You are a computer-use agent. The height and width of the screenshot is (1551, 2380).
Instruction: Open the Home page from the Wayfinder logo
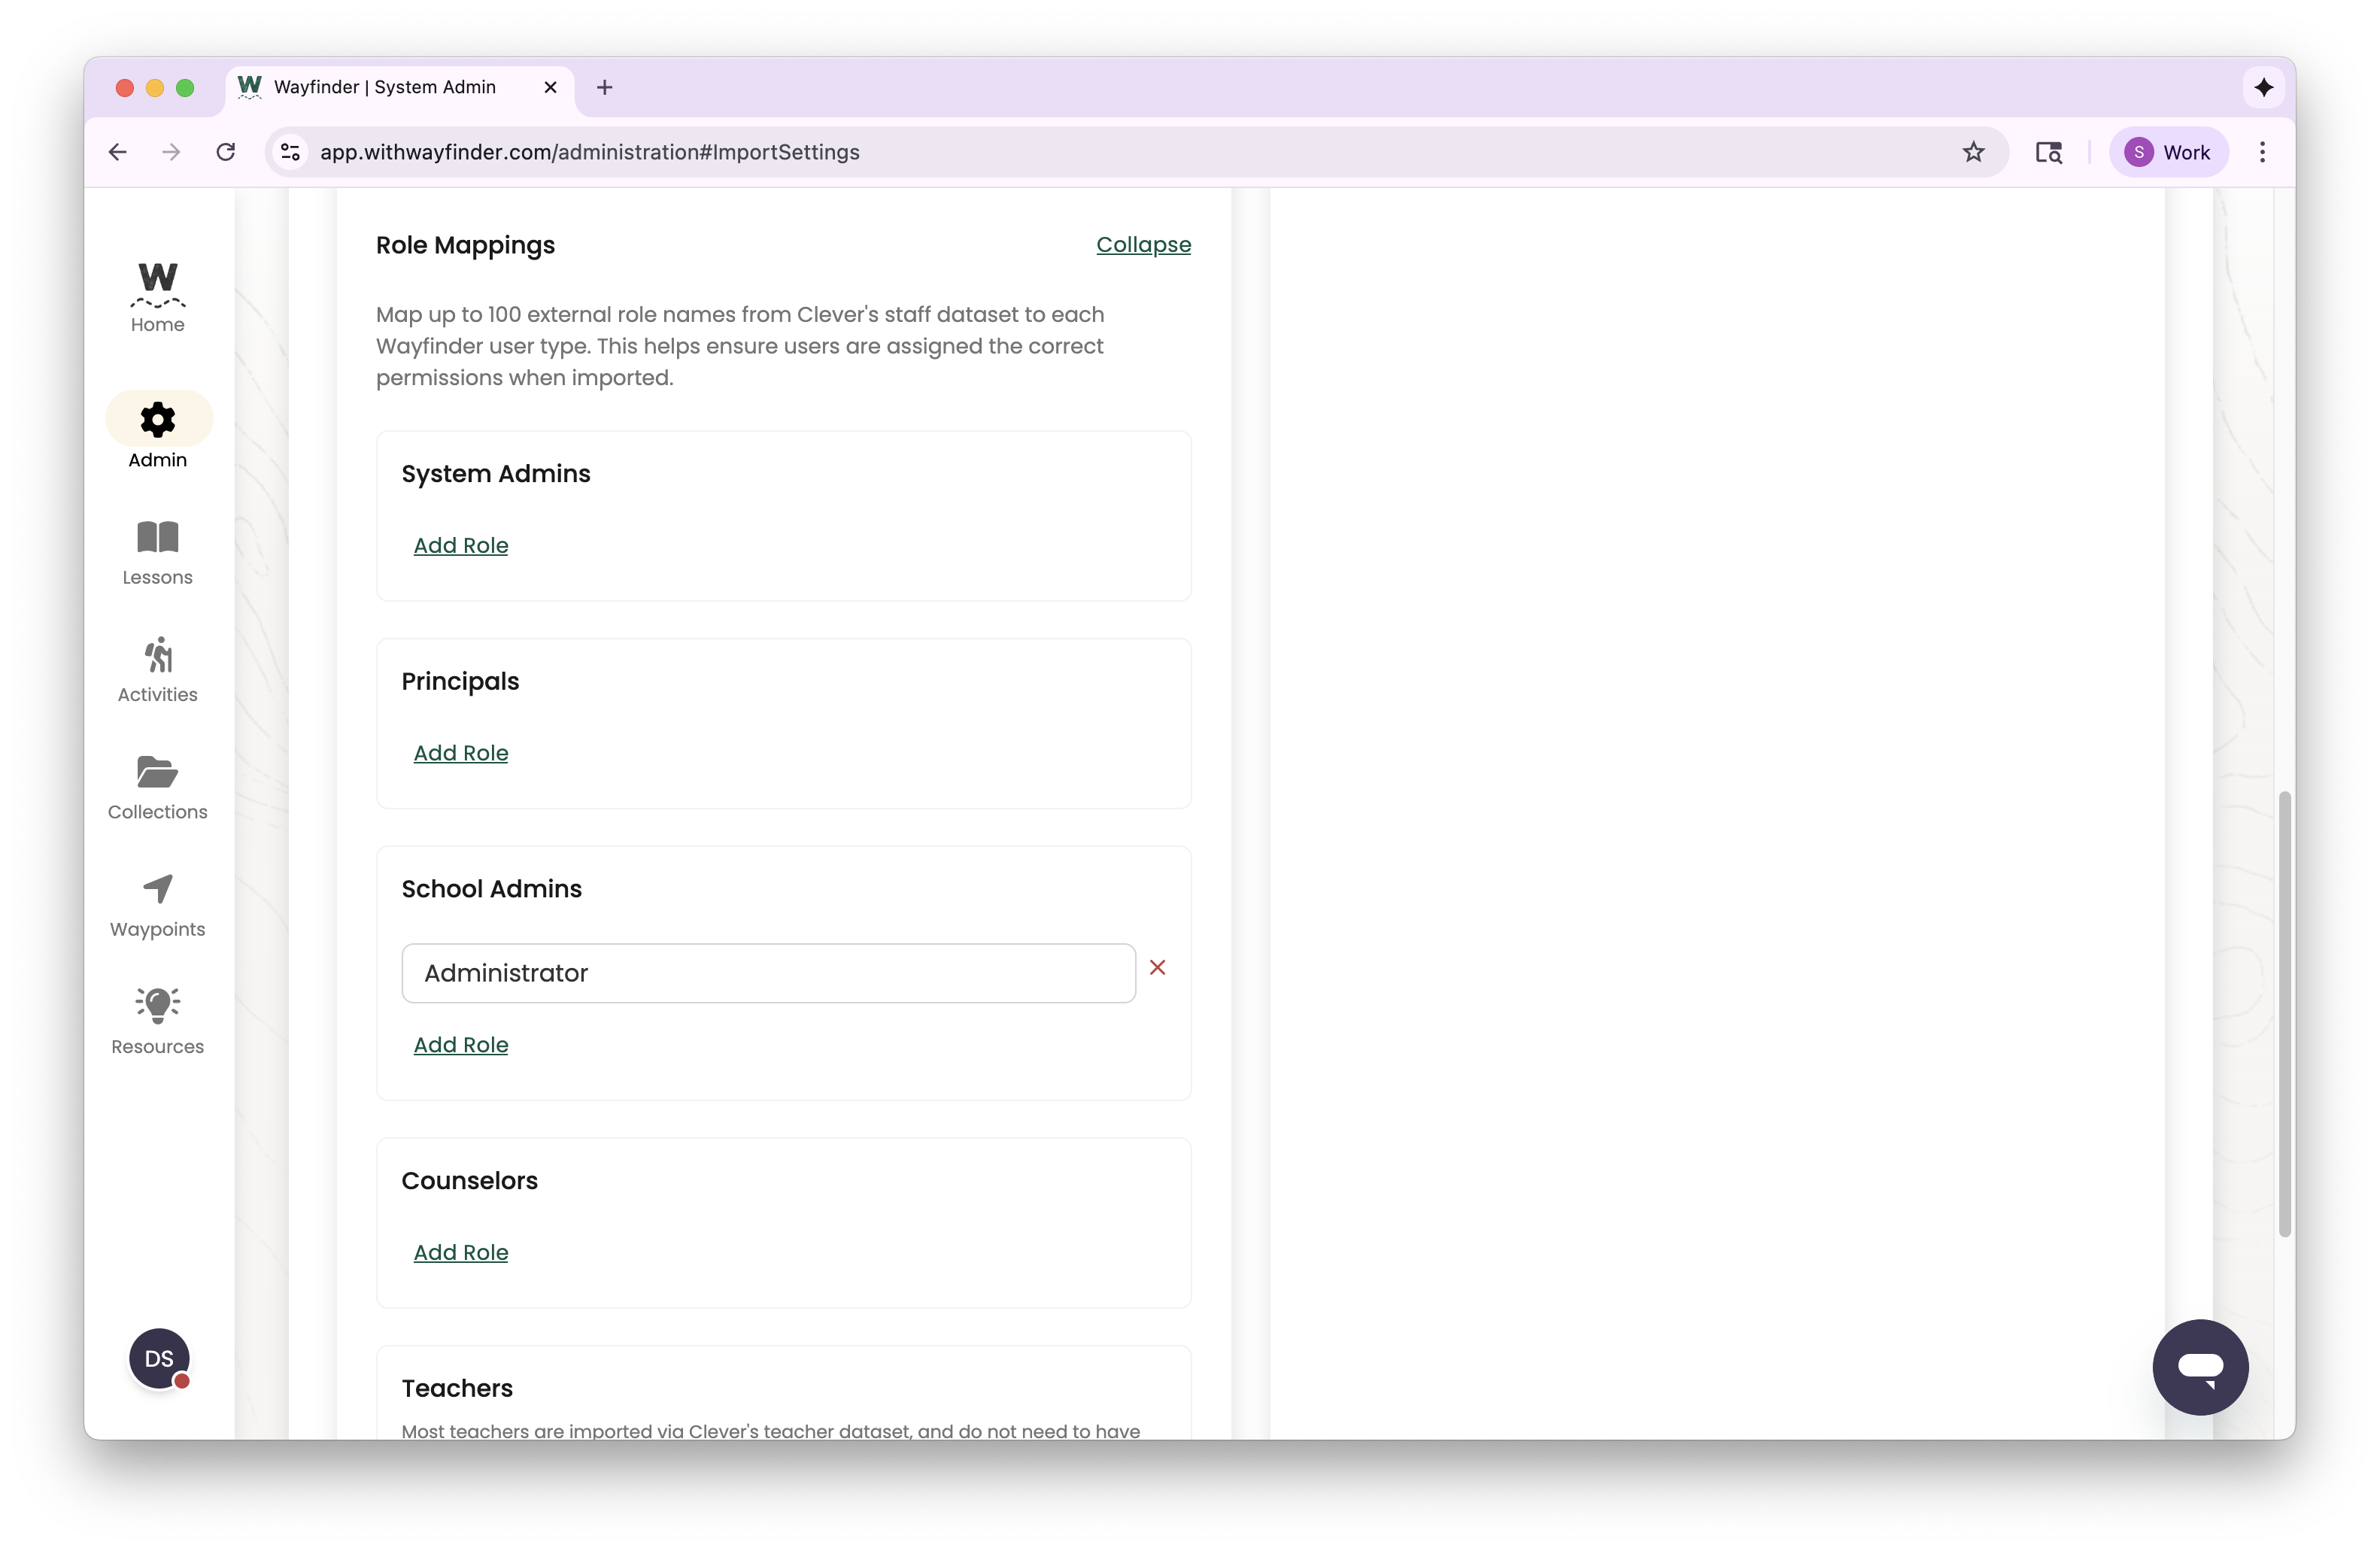pos(158,298)
